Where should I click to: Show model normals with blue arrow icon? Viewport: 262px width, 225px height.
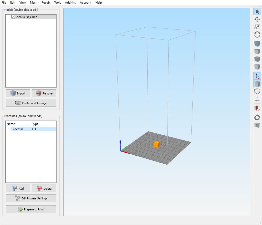point(257,100)
